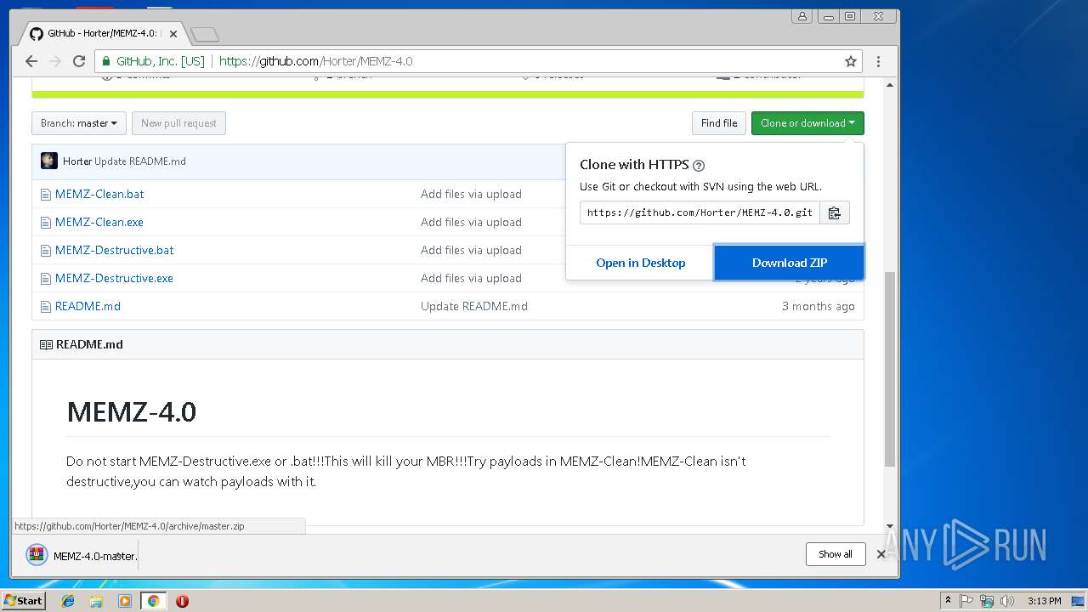1088x612 pixels.
Task: Click the MEMZ-4.0 README heading
Action: [x=131, y=412]
